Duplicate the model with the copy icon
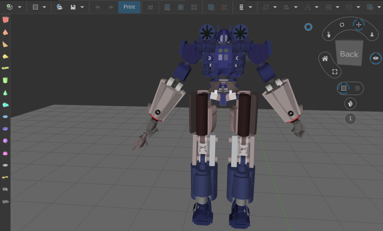383x231 pixels. tap(211, 7)
